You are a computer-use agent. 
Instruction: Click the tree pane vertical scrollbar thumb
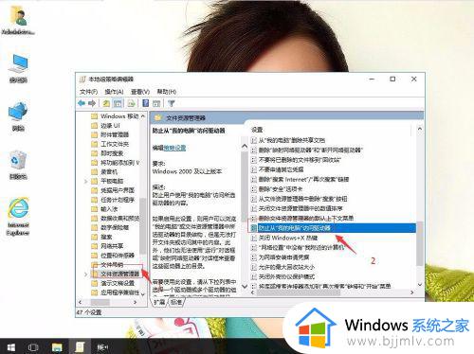point(143,225)
